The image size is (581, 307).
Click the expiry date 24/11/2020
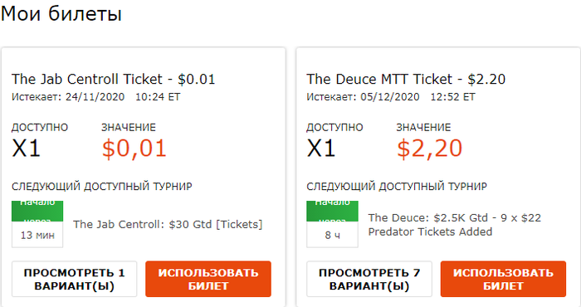point(95,97)
